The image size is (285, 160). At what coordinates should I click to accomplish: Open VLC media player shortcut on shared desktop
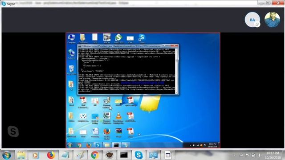118,118
